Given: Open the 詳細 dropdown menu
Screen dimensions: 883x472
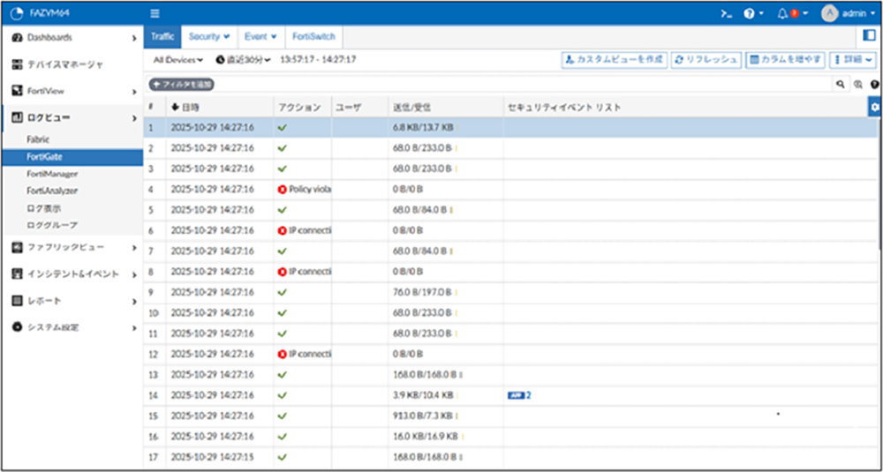Looking at the screenshot, I should click(854, 59).
